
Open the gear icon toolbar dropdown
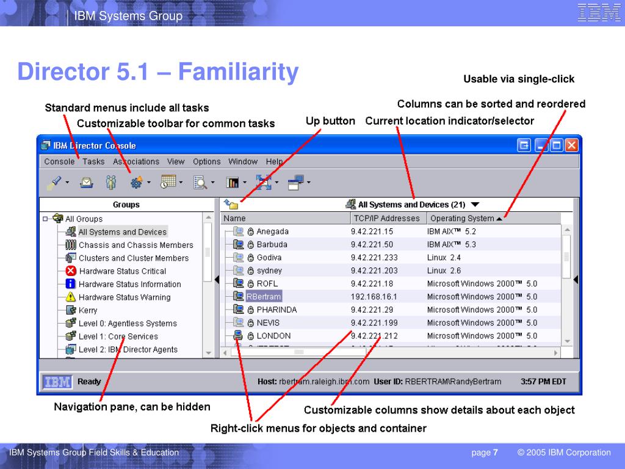(x=149, y=183)
